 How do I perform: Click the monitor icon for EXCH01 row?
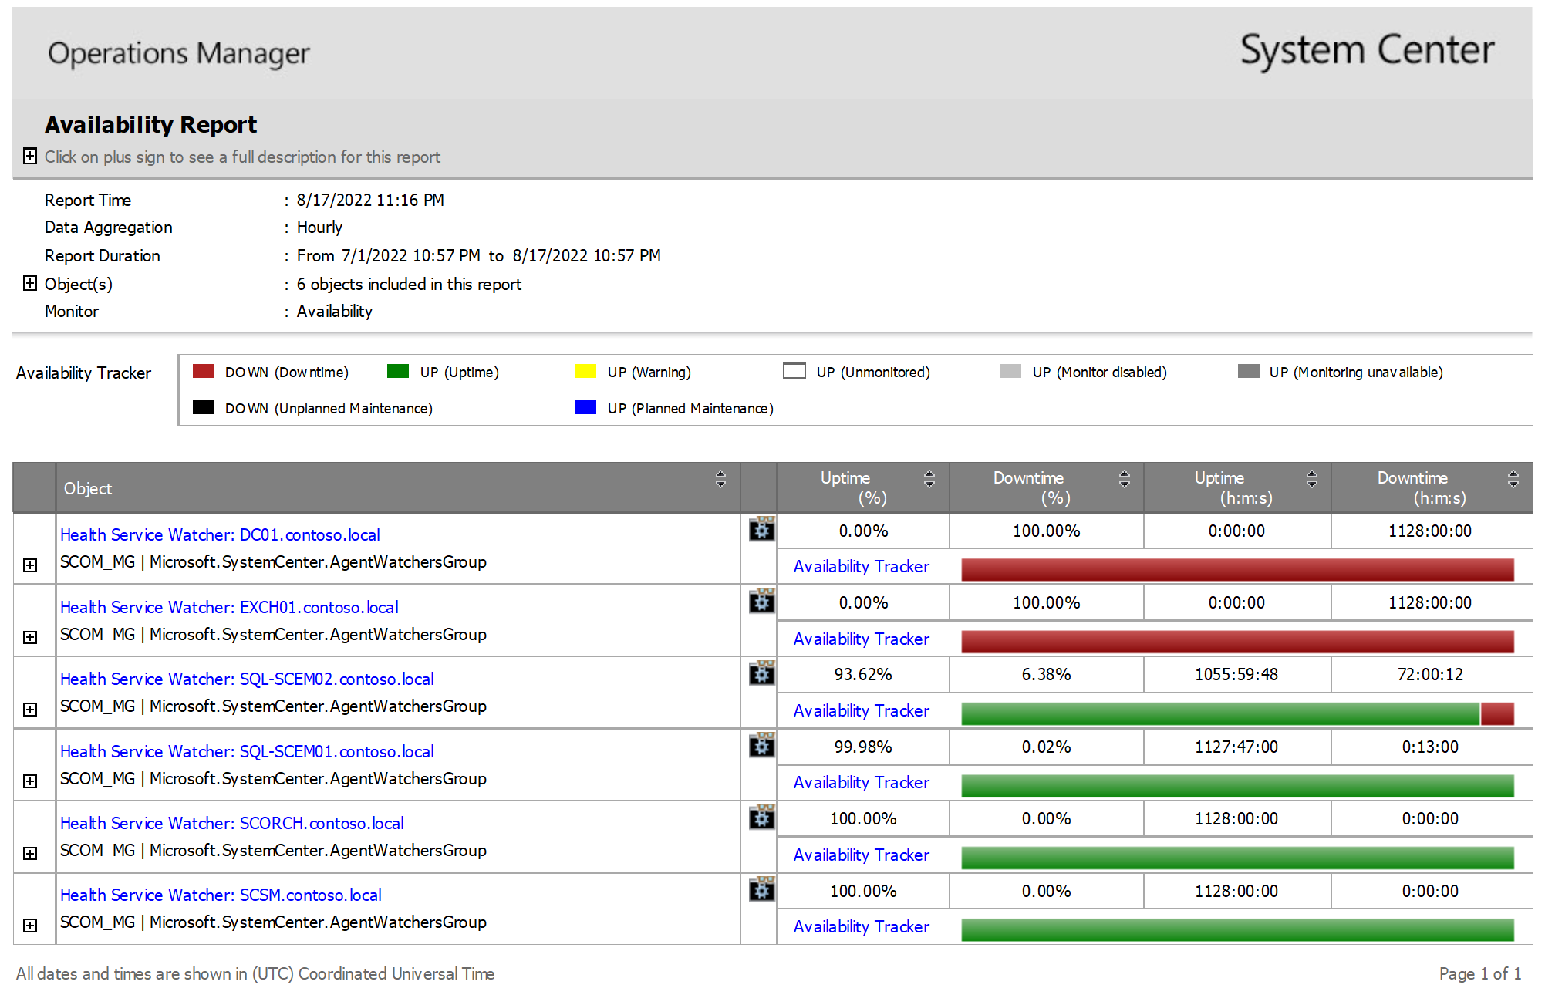click(x=761, y=601)
